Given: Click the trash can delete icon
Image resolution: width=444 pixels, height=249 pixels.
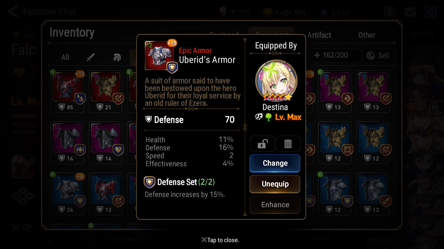Looking at the screenshot, I should pos(288,144).
